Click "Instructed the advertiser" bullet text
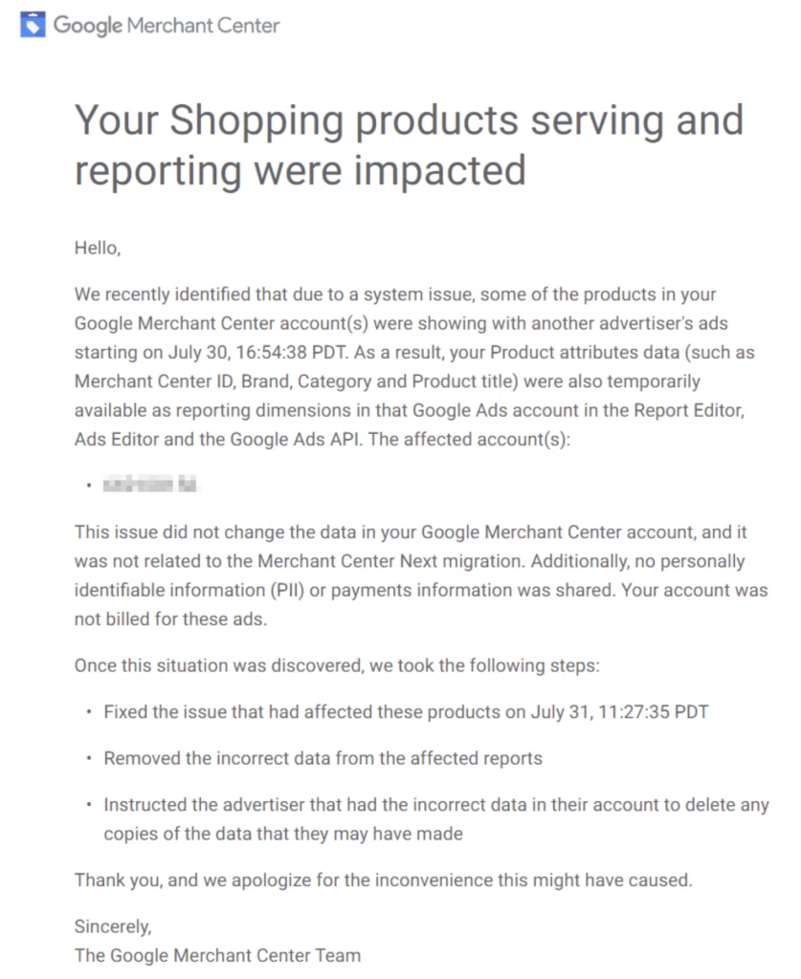Screen dimensions: 801x979 coord(435,805)
